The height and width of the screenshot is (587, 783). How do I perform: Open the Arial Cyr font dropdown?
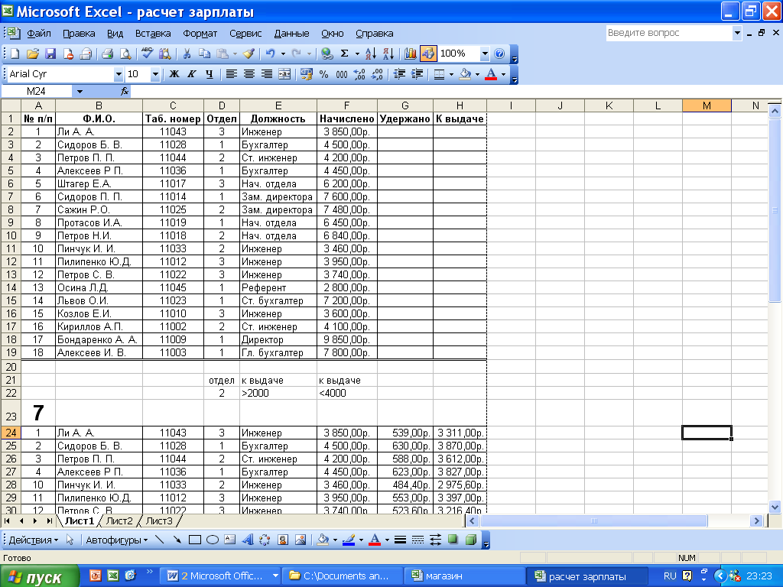(119, 74)
